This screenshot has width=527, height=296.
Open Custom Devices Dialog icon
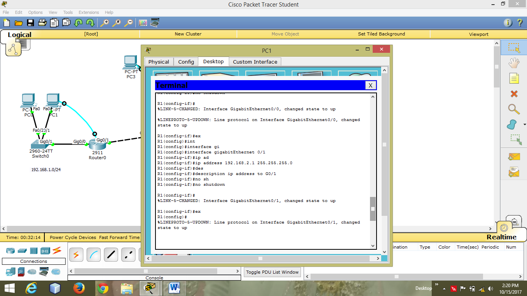[x=155, y=23]
